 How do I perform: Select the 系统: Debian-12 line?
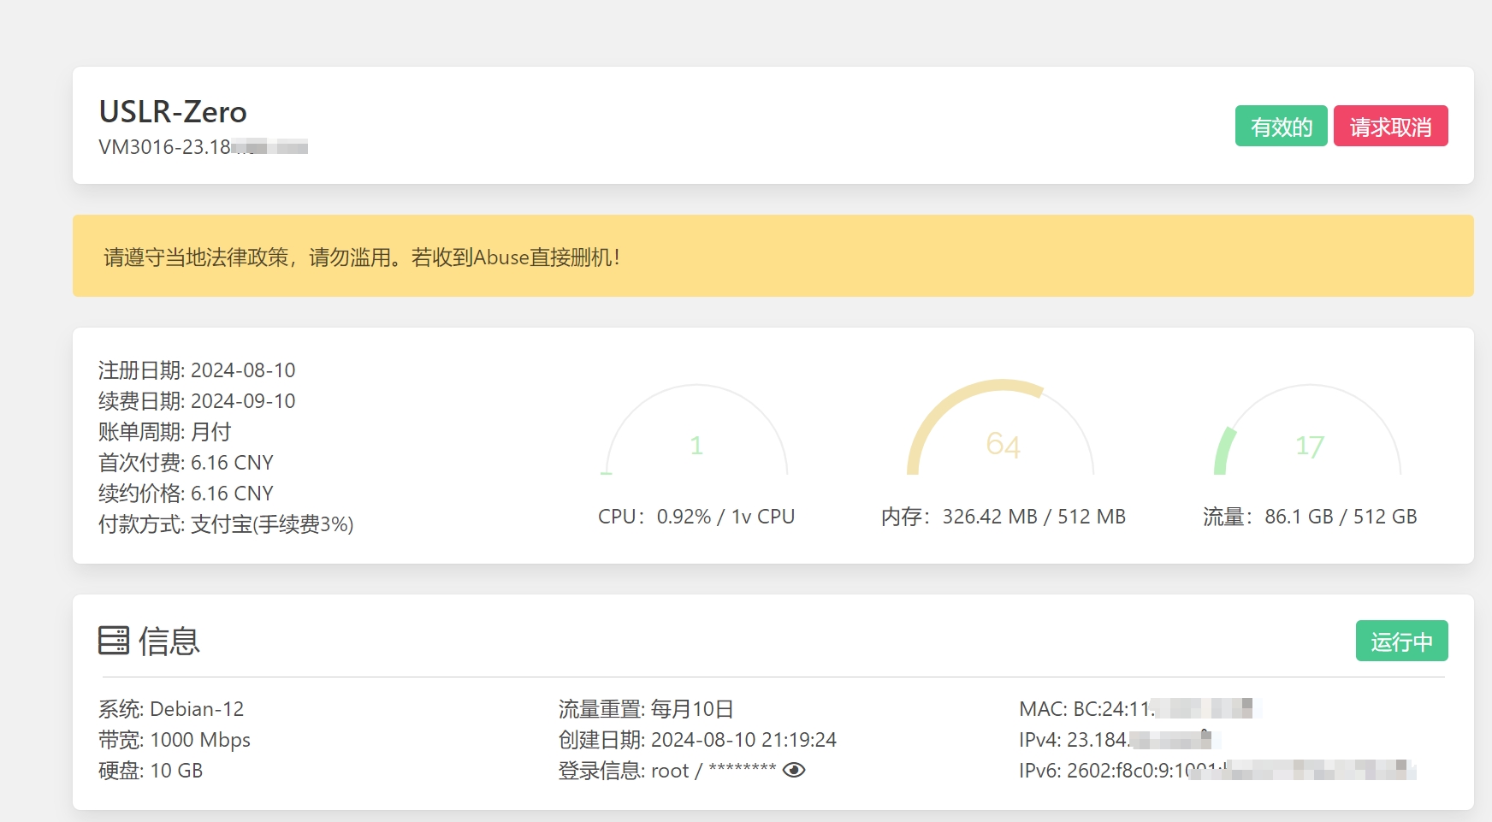[x=171, y=709]
